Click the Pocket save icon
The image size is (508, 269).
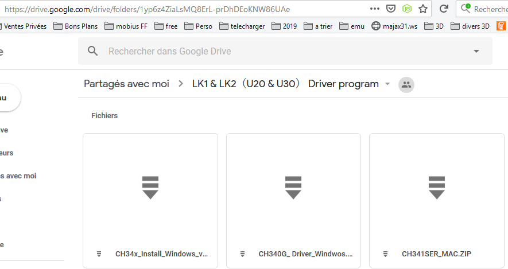[x=391, y=9]
